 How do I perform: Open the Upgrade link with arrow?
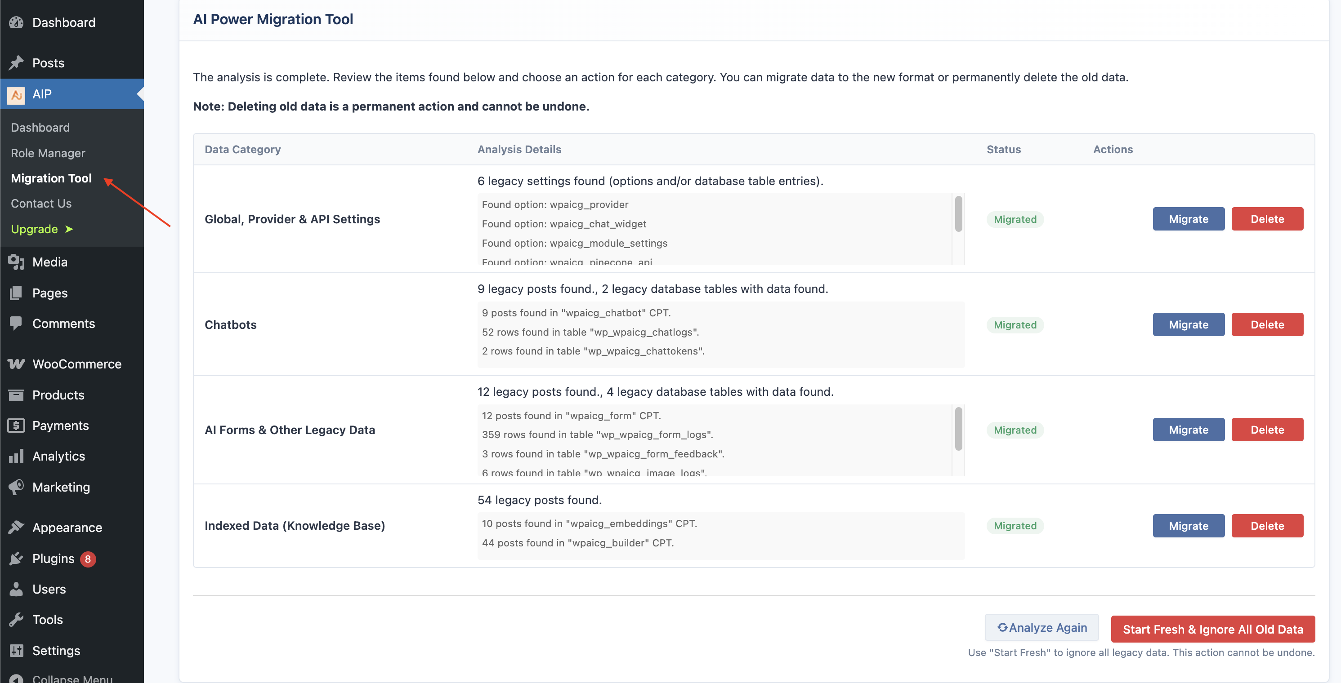42,230
